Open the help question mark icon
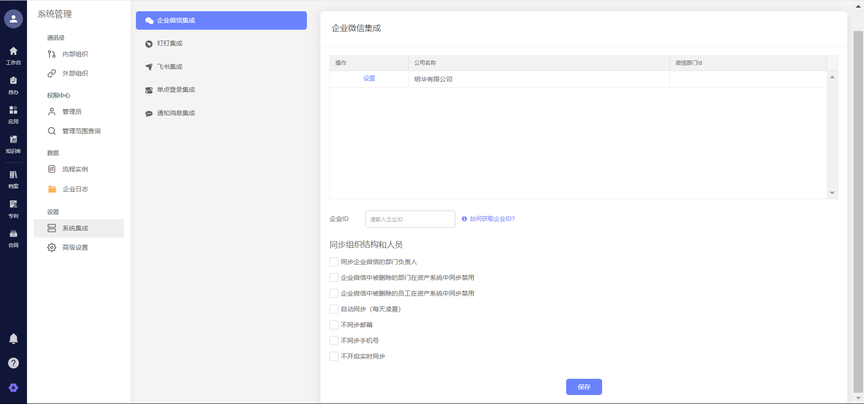Image resolution: width=864 pixels, height=404 pixels. [x=13, y=363]
